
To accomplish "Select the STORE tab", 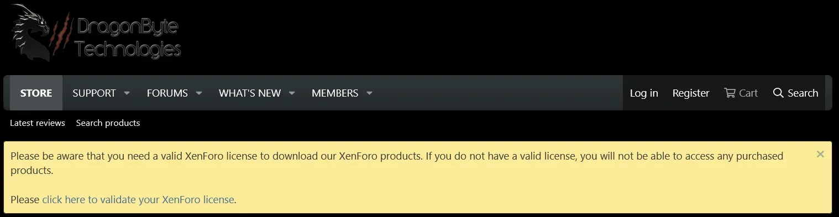I will 36,93.
